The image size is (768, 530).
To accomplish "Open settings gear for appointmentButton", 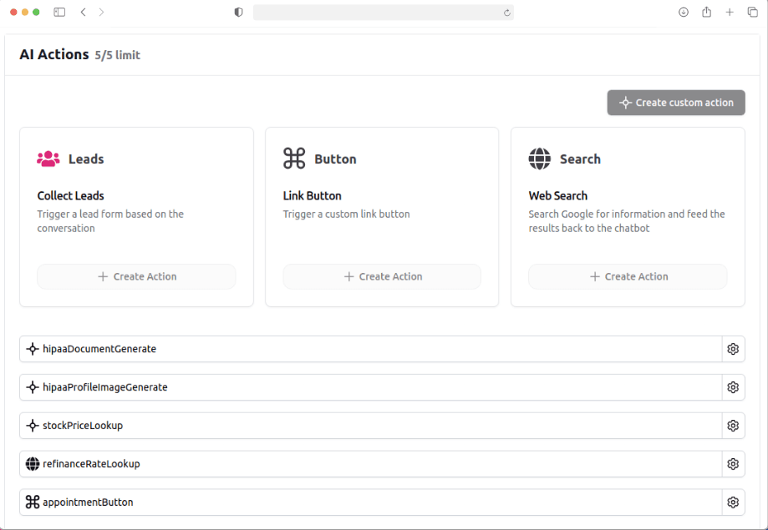I will click(733, 502).
